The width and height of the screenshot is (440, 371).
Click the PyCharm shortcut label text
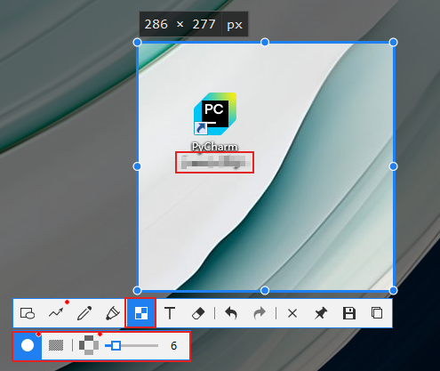click(x=214, y=147)
